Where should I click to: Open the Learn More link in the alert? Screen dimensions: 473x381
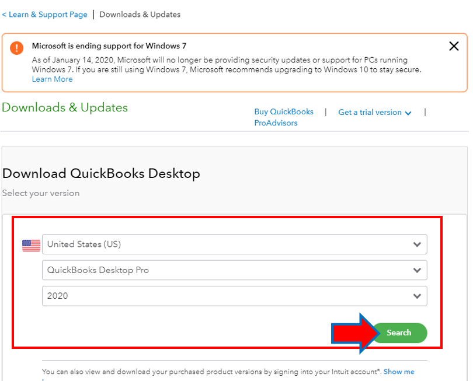pyautogui.click(x=52, y=79)
